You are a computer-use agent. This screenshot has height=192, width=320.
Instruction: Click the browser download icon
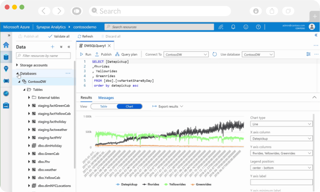click(x=256, y=11)
